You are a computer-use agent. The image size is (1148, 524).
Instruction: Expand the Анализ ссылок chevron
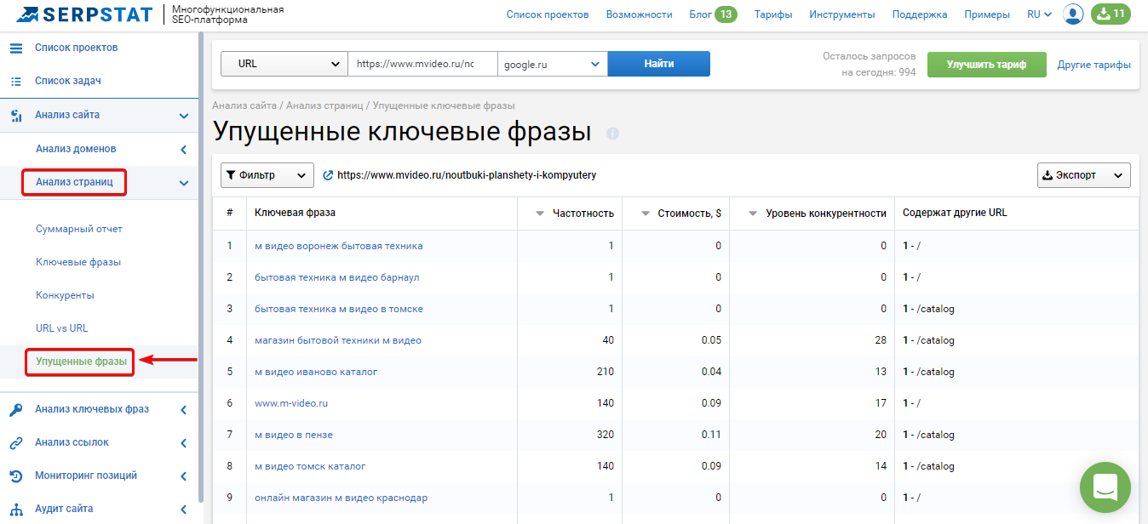pyautogui.click(x=183, y=443)
